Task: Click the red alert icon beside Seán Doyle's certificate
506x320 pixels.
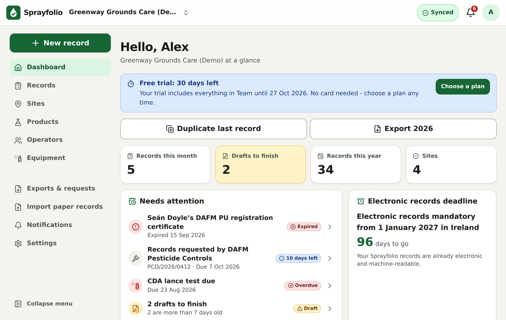Action: click(136, 227)
